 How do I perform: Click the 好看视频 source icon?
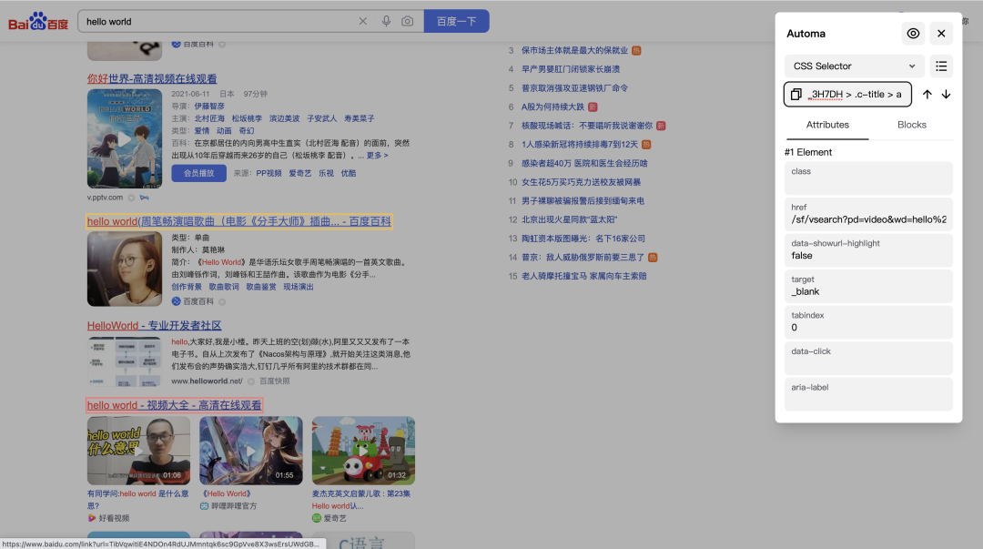pyautogui.click(x=92, y=518)
